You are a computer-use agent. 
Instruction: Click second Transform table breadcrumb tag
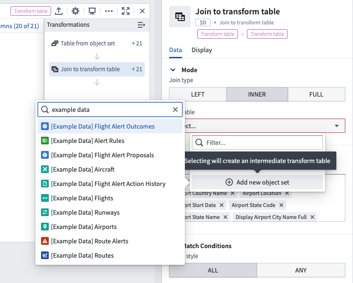tap(267, 34)
